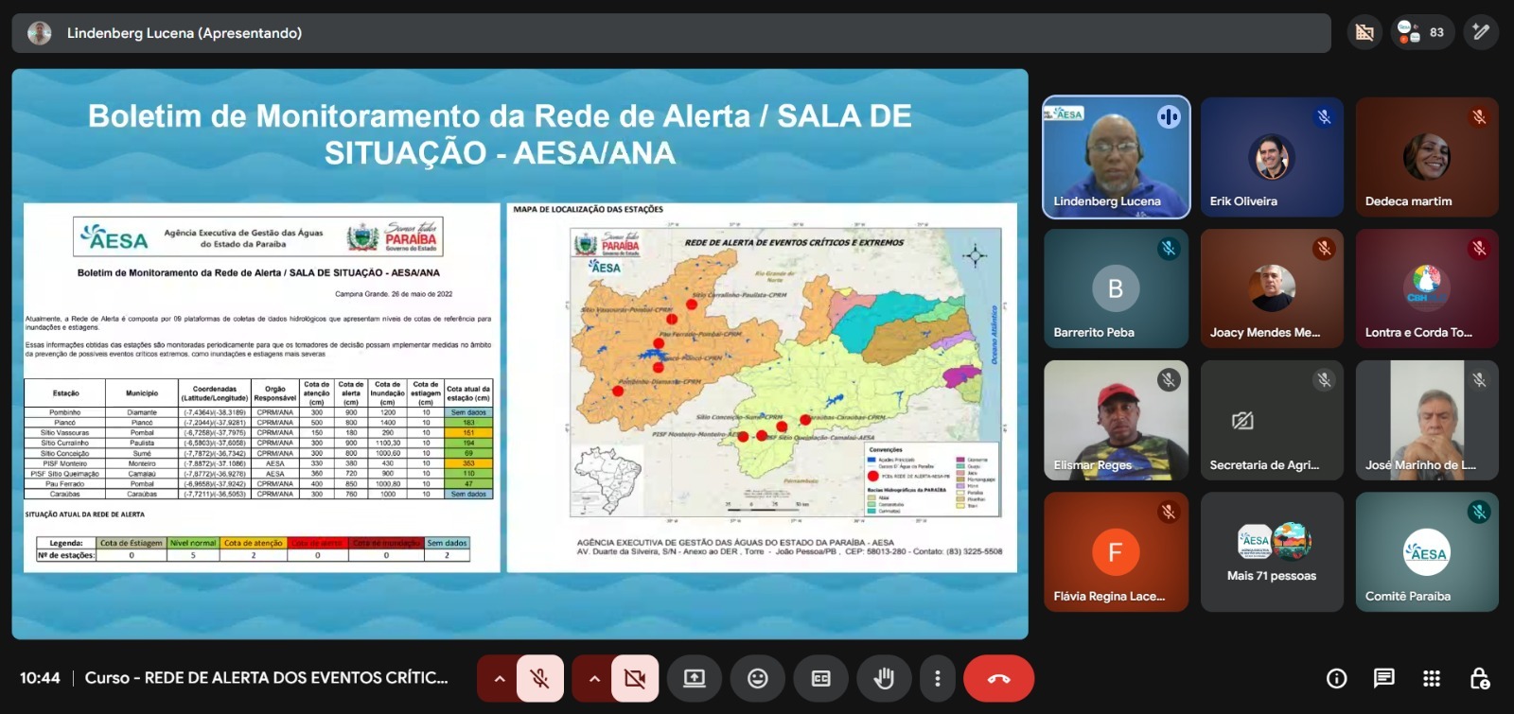Click the present screen button
Viewport: 1514px width, 714px height.
coord(695,679)
